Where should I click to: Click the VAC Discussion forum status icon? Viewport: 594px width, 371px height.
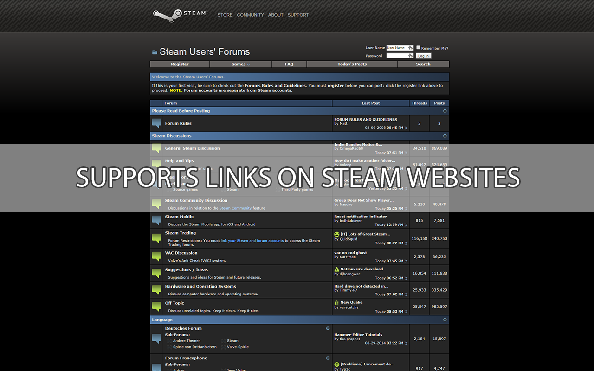(x=156, y=256)
